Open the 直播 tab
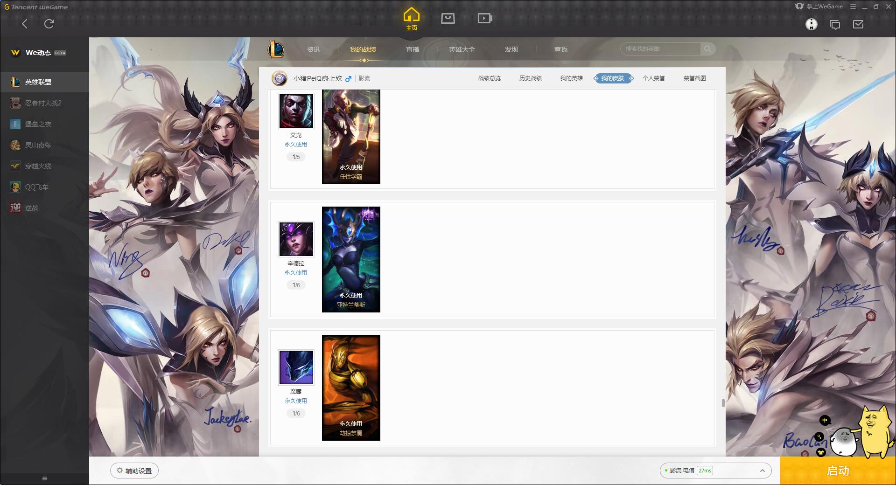The image size is (896, 485). (413, 49)
